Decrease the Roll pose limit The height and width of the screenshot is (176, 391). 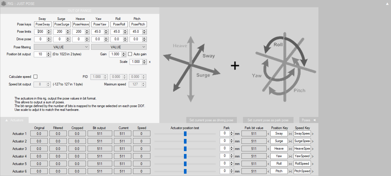coord(125,33)
